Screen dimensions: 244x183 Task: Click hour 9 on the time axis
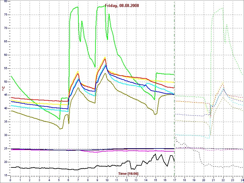coord(97,179)
